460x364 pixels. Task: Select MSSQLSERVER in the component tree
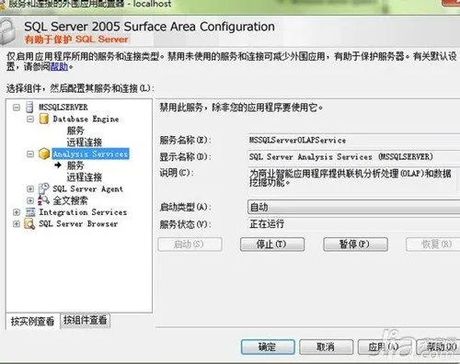63,108
